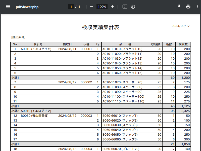This screenshot has height=151, width=201.
Task: Click date cell 2024/08/11
Action: coord(67,49)
